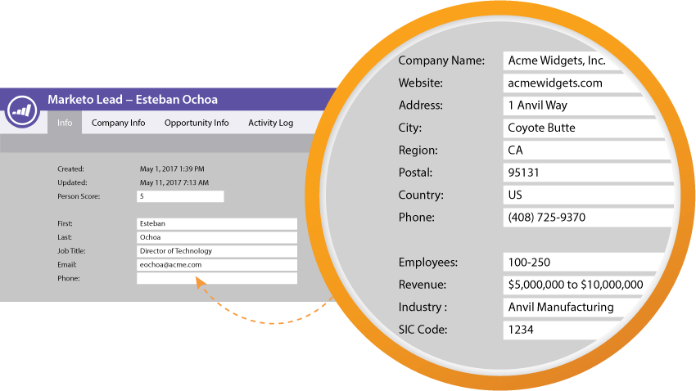696x391 pixels.
Task: Click the Phone field (408) 725-9370
Action: tap(588, 218)
